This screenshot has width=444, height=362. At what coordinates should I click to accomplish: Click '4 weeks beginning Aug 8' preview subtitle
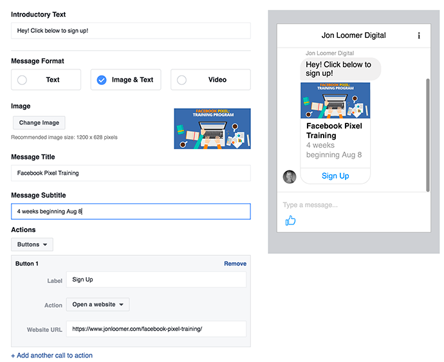tap(334, 150)
